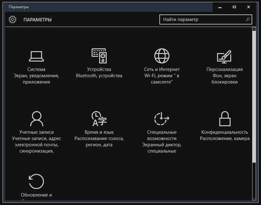The width and height of the screenshot is (261, 205).
Task: Maximize the Параметры window
Action: (x=234, y=7)
